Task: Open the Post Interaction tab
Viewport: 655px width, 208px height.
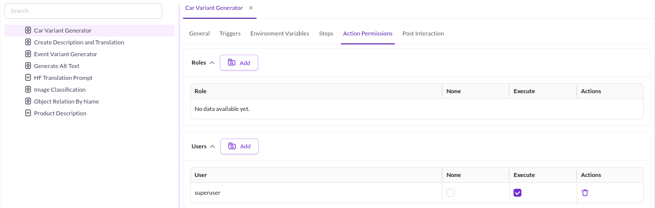Action: tap(423, 34)
